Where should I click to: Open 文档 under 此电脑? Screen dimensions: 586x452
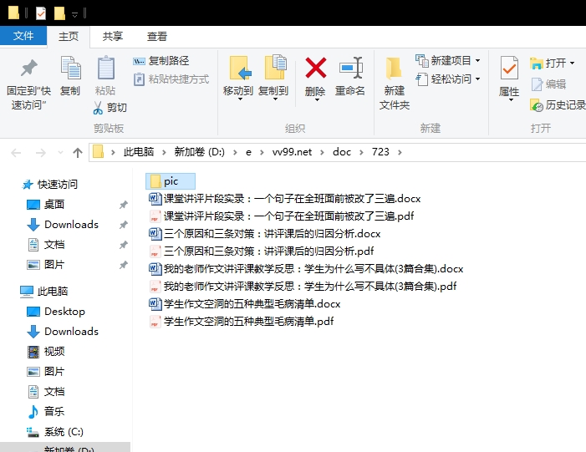pos(46,392)
